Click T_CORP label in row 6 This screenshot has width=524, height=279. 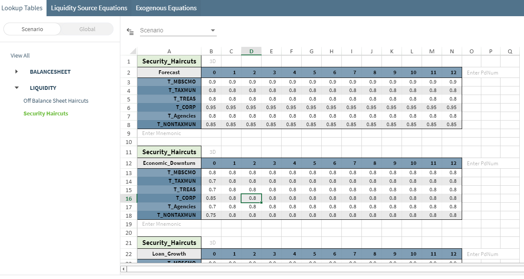pyautogui.click(x=169, y=107)
